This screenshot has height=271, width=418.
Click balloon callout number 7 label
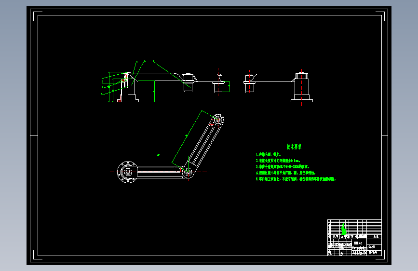[x=153, y=61]
